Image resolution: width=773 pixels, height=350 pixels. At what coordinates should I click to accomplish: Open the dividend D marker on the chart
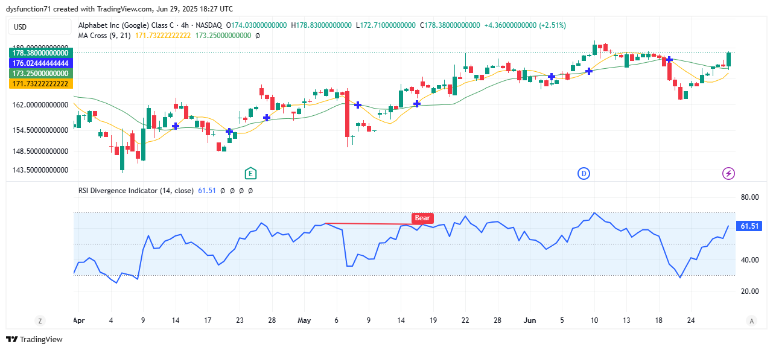(x=584, y=174)
